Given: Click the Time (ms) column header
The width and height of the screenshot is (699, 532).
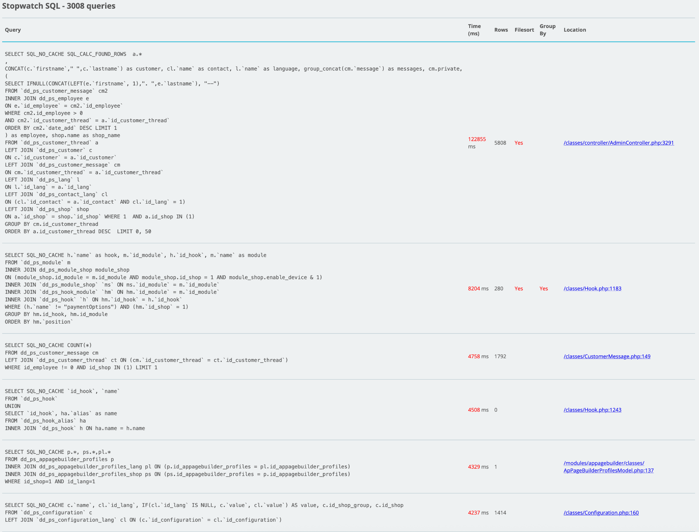Looking at the screenshot, I should coord(474,30).
